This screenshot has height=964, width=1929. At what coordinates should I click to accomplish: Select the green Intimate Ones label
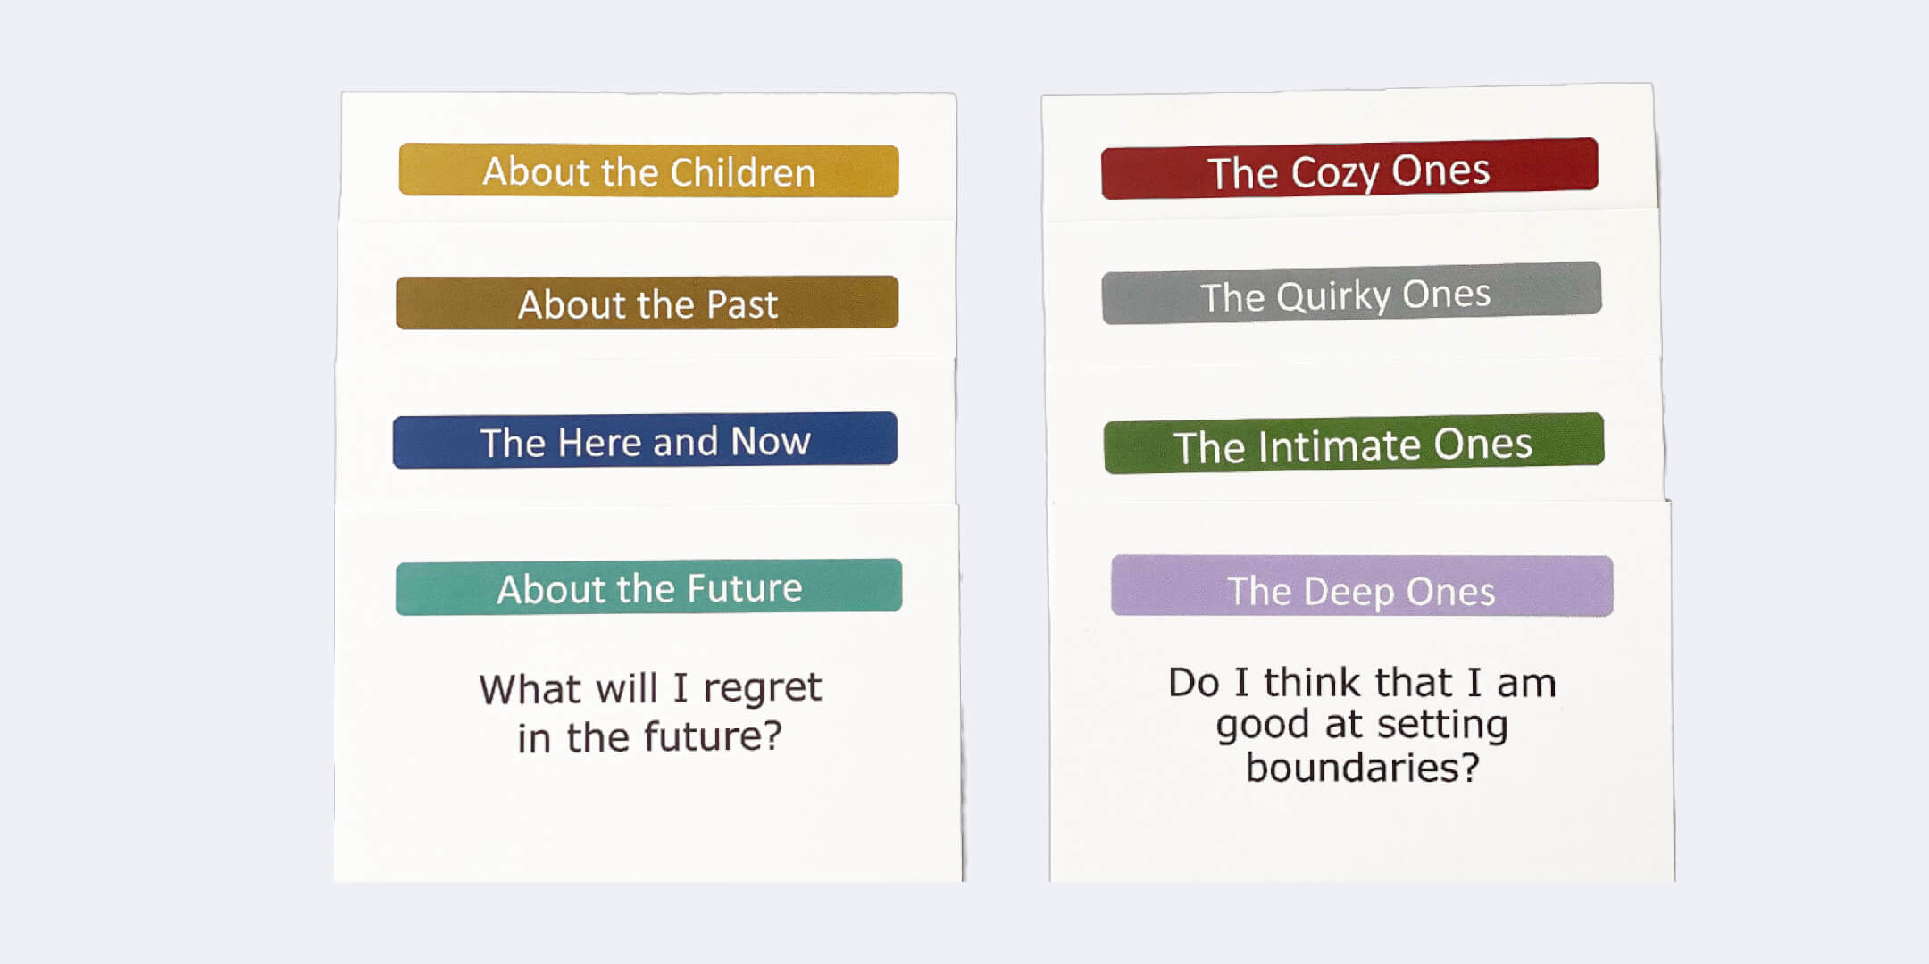pyautogui.click(x=1354, y=444)
